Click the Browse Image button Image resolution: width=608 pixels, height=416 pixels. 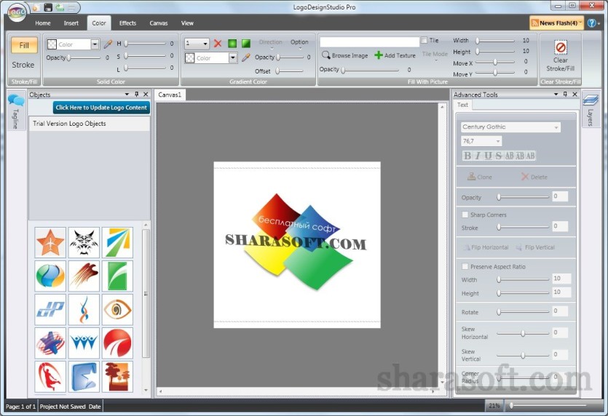(344, 55)
